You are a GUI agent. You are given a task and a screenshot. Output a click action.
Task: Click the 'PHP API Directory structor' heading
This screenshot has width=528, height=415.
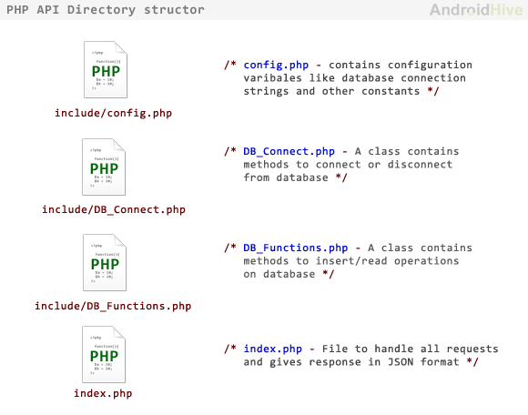coord(106,10)
